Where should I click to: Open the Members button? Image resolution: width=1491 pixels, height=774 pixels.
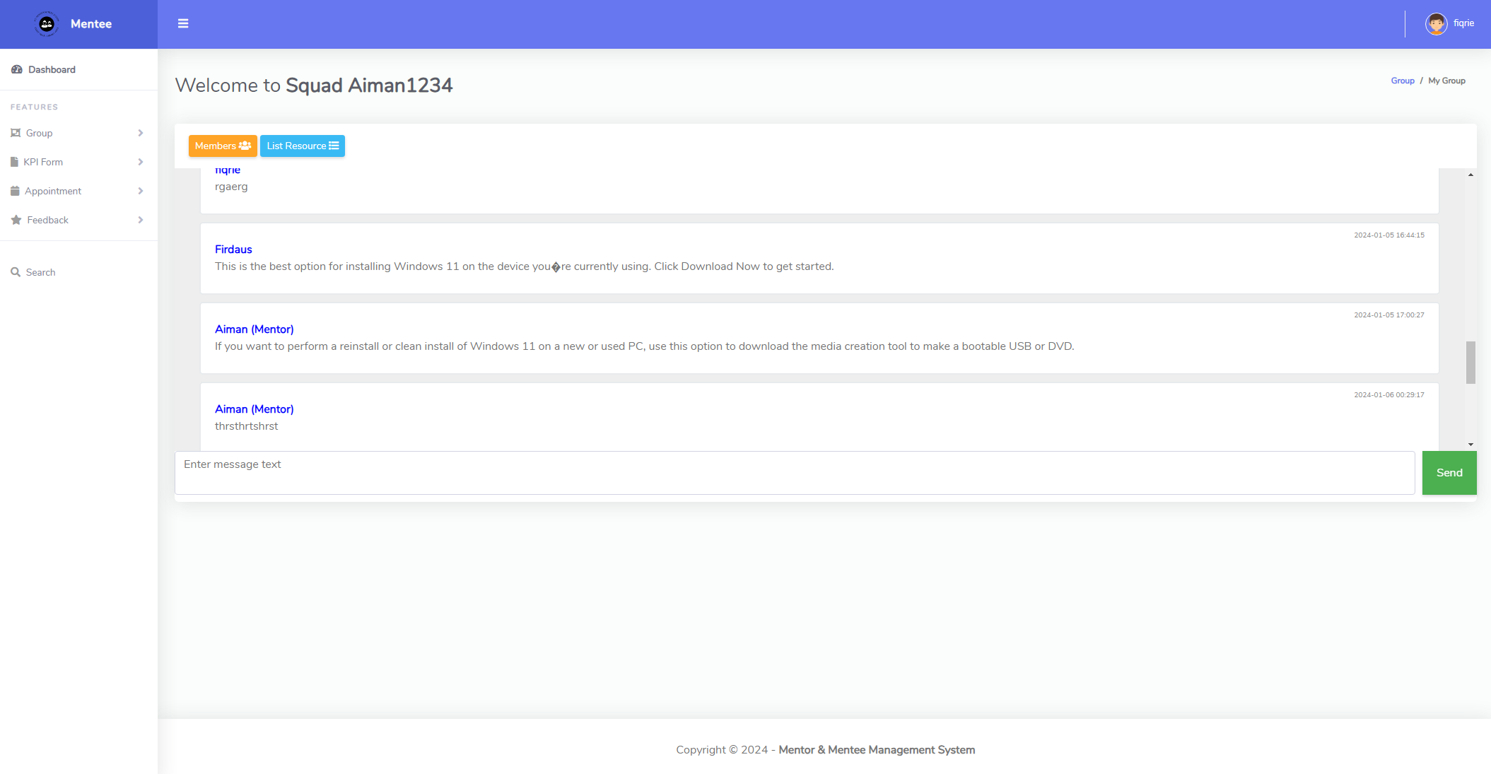(x=223, y=146)
